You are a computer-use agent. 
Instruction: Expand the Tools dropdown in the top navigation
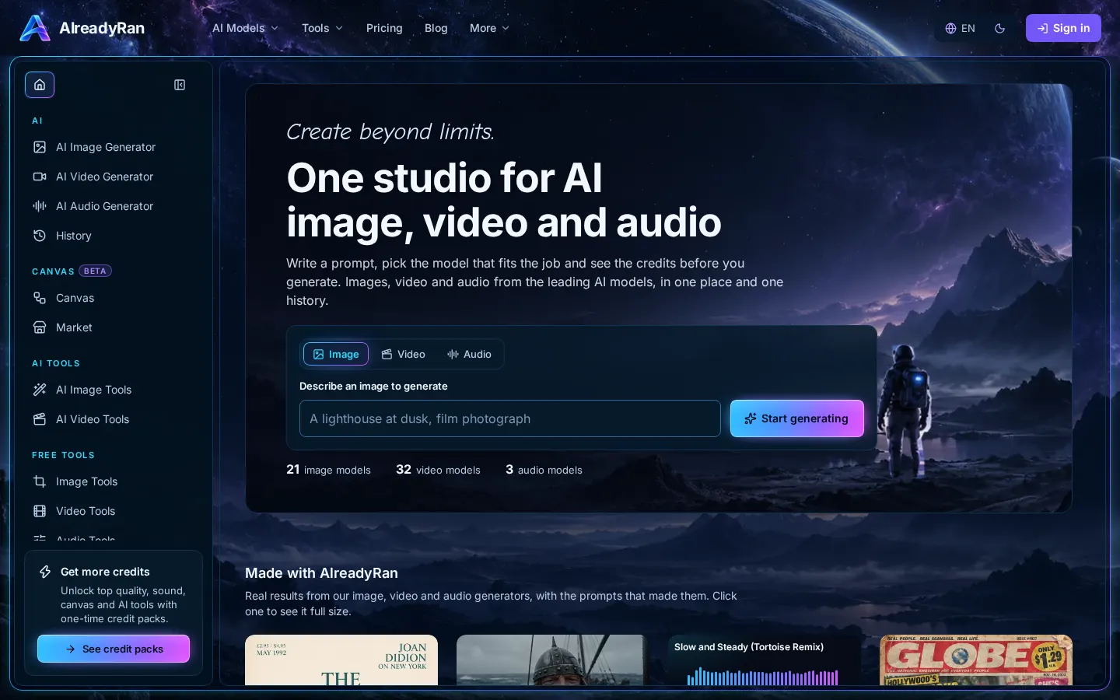coord(322,28)
